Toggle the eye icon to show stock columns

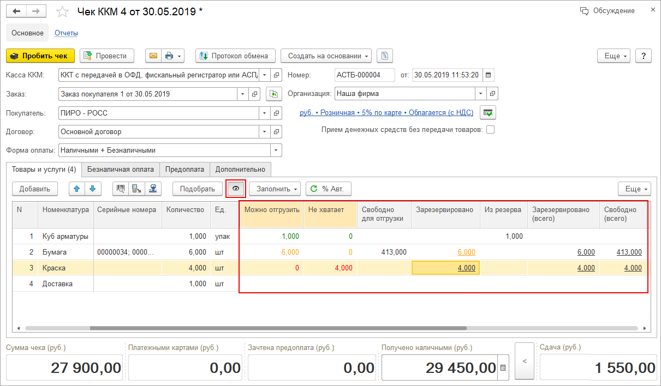(236, 189)
